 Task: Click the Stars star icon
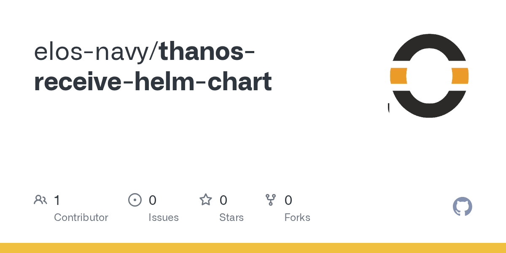tap(206, 200)
